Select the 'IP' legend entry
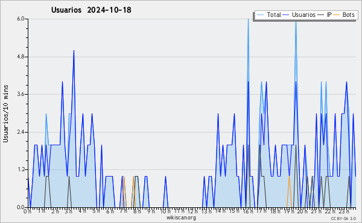362x223 pixels. pyautogui.click(x=329, y=14)
